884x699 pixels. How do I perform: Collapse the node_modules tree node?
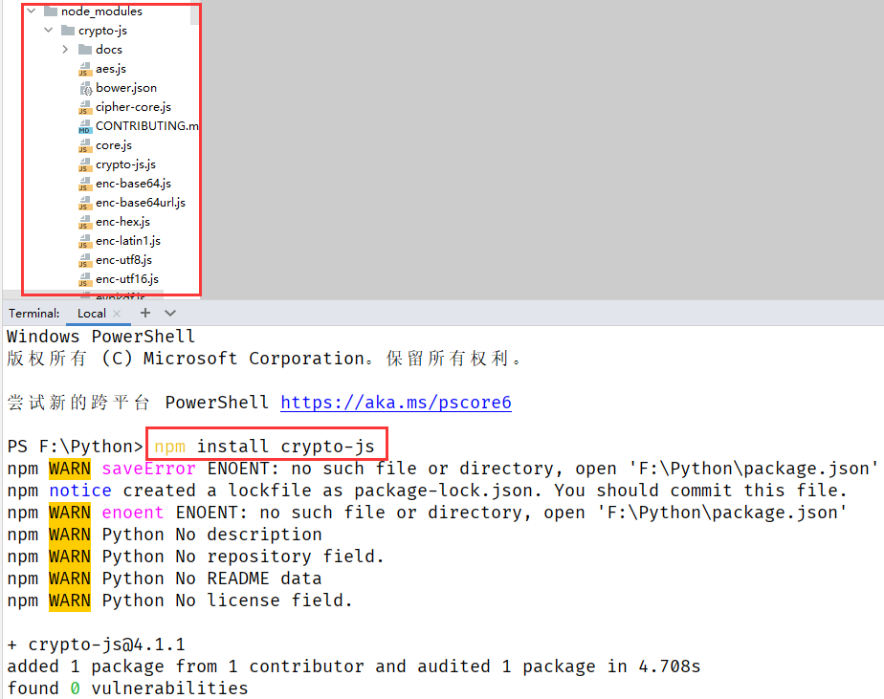pyautogui.click(x=32, y=11)
